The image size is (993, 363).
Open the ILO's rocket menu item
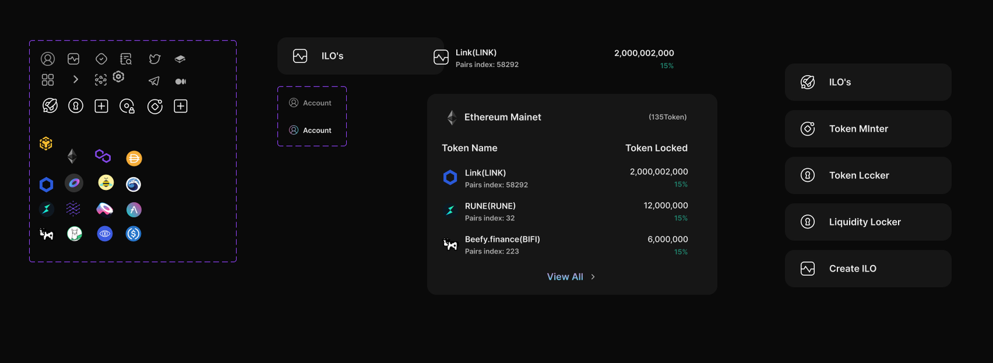click(868, 82)
